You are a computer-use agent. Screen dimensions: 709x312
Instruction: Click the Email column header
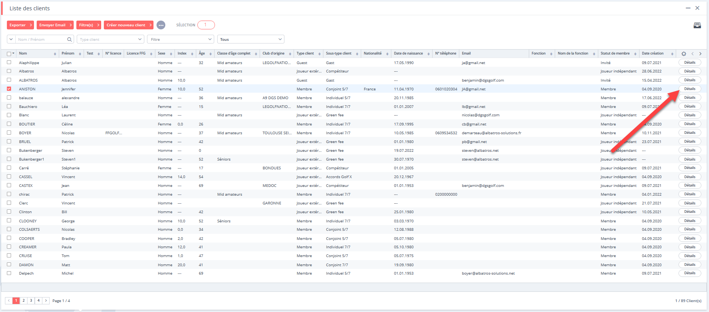(466, 53)
